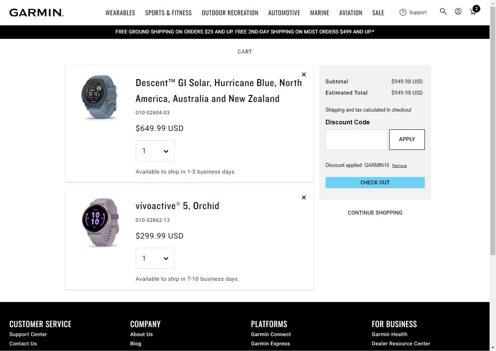Click the Descent G1 Solar watch thumbnail
496x351 pixels.
click(99, 97)
